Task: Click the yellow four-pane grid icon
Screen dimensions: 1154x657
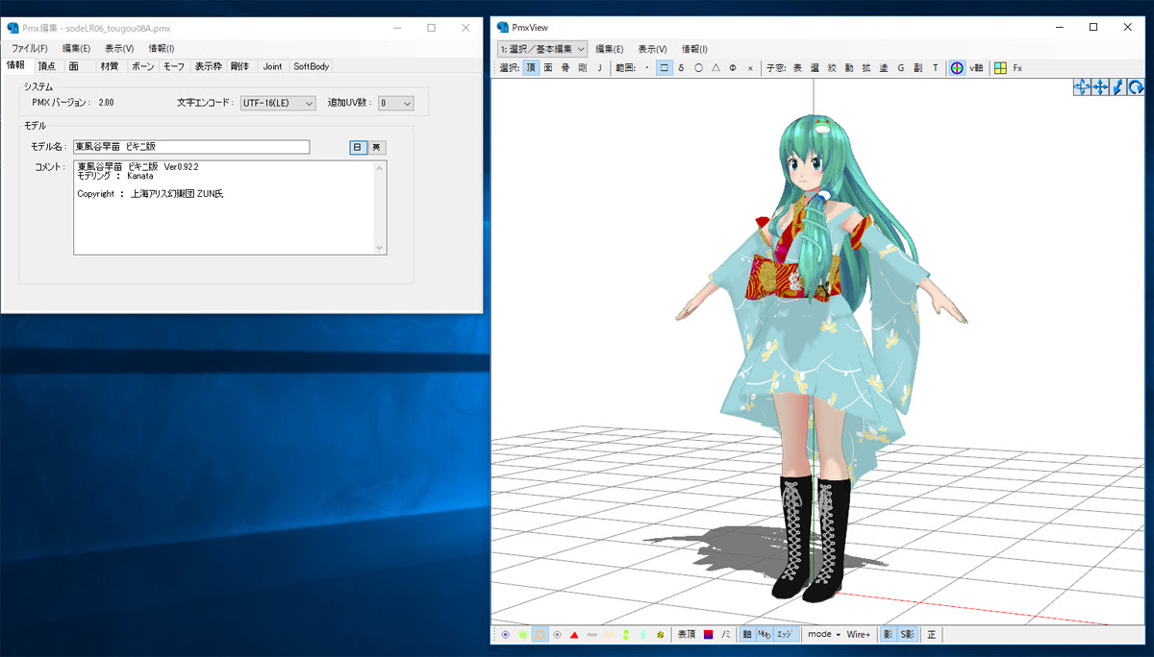Action: 1000,68
